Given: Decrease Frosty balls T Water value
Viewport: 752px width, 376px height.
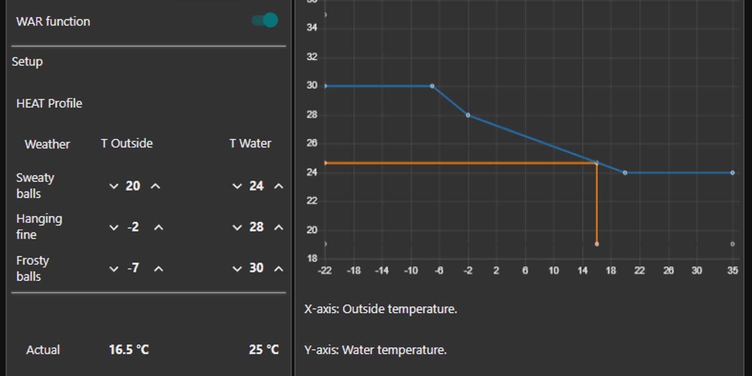Looking at the screenshot, I should [237, 269].
